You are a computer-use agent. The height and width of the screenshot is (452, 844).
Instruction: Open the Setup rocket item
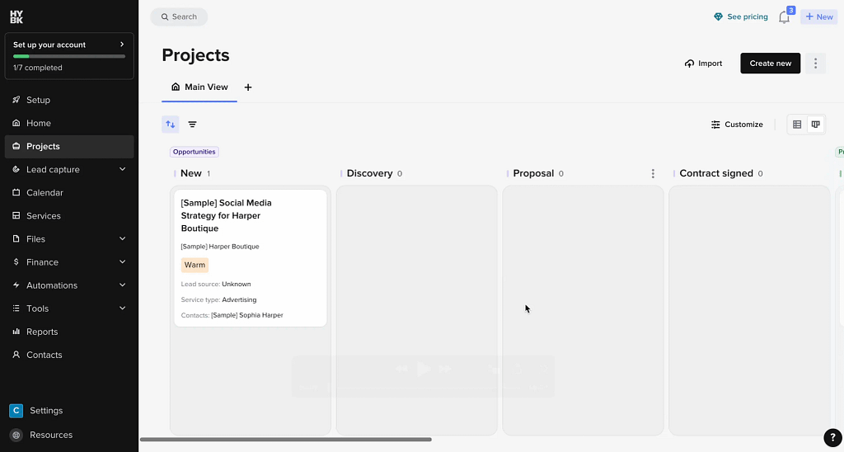click(x=69, y=100)
